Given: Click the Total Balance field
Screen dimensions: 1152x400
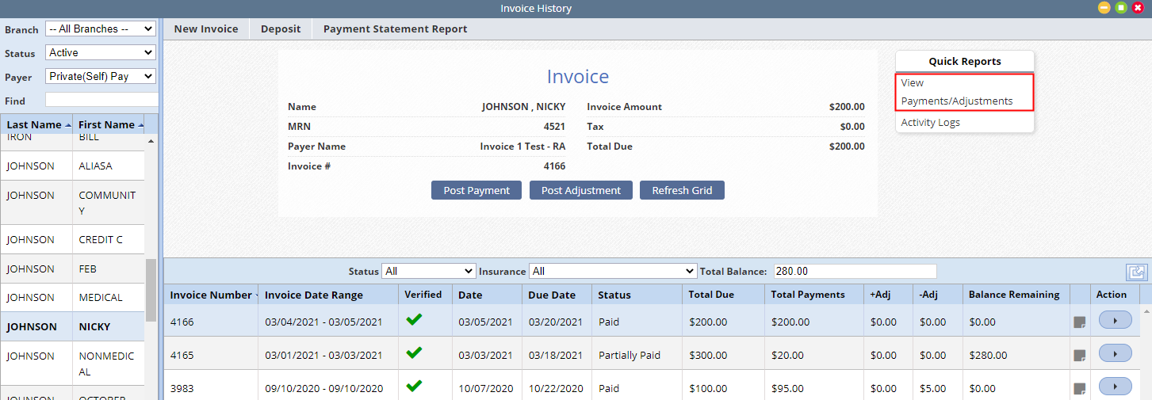Looking at the screenshot, I should [x=855, y=271].
